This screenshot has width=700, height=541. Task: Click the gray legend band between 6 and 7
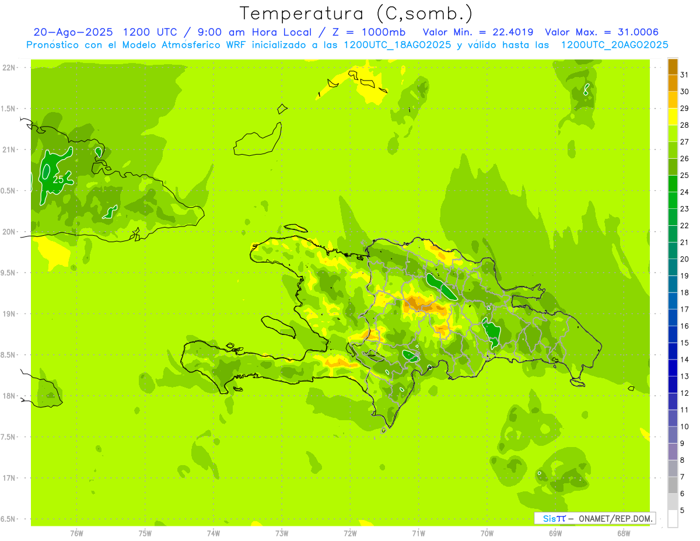[x=673, y=485]
